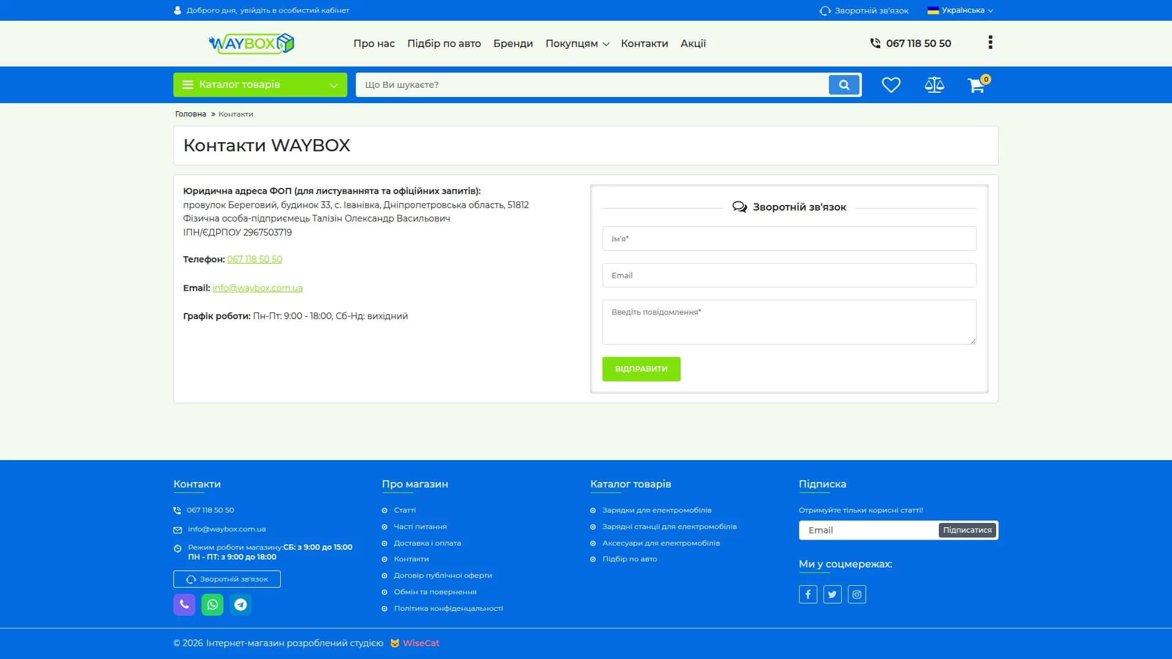Focus the Ім'я* input field
Screen dimensions: 1172x659
pyautogui.click(x=789, y=239)
